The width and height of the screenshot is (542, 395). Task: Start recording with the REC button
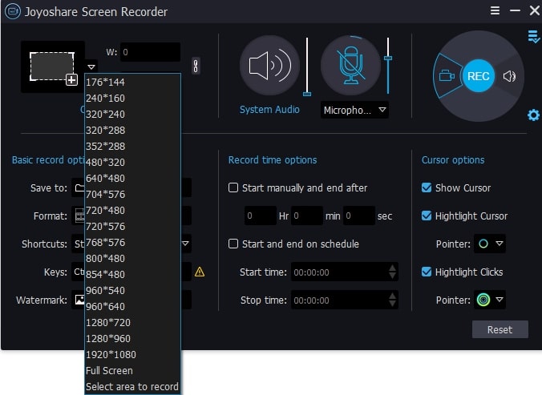479,76
